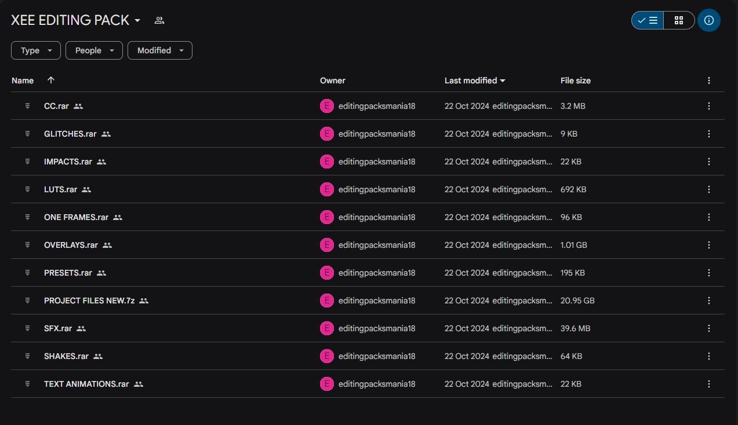Image resolution: width=738 pixels, height=425 pixels.
Task: Open more actions for TEXT ANIMATIONS.rar
Action: pyautogui.click(x=708, y=384)
